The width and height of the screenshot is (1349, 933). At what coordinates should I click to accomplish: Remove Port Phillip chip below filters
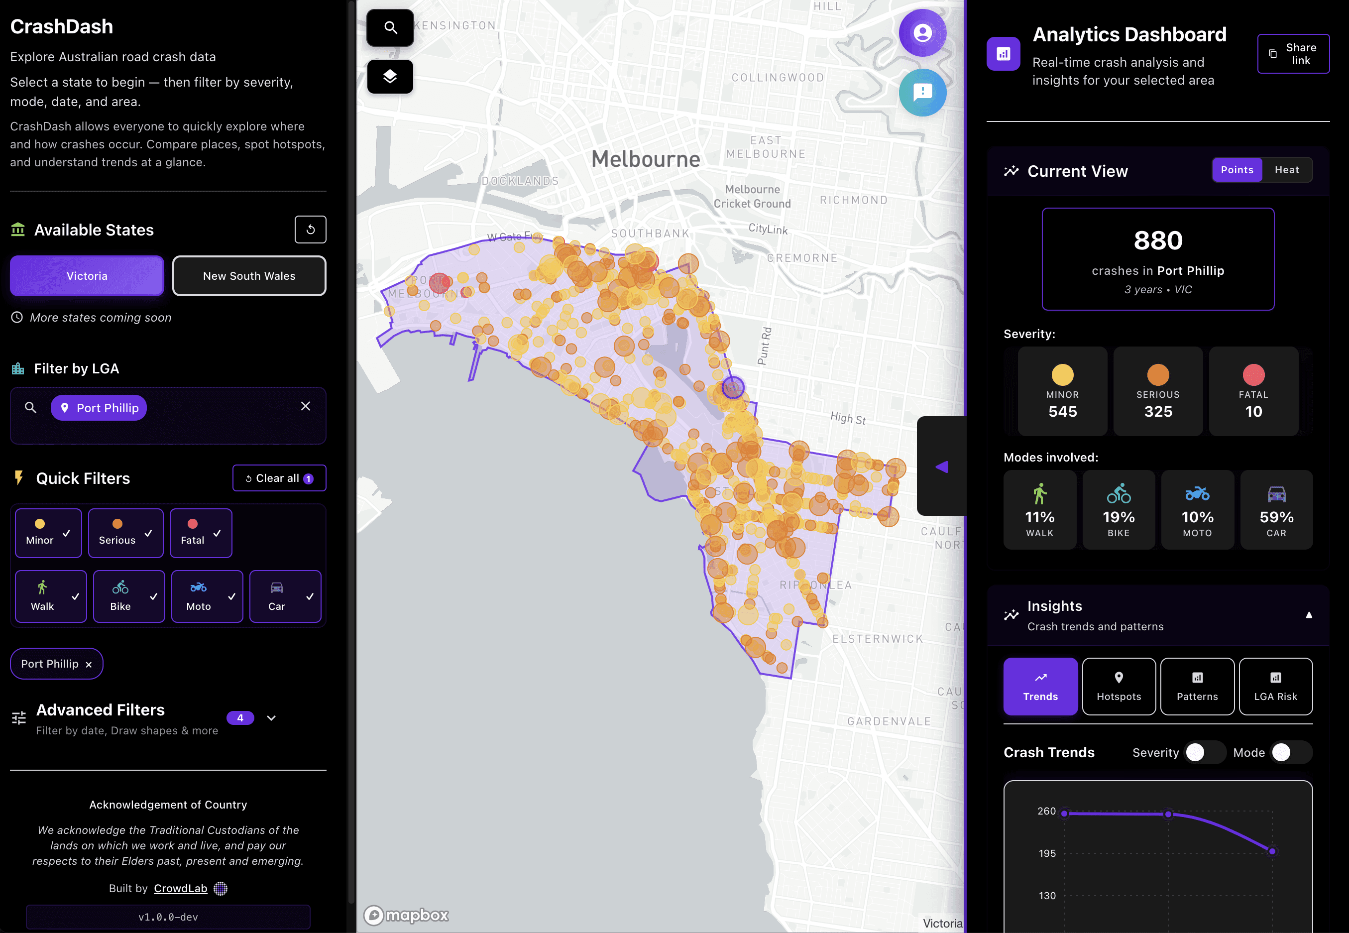coord(89,665)
